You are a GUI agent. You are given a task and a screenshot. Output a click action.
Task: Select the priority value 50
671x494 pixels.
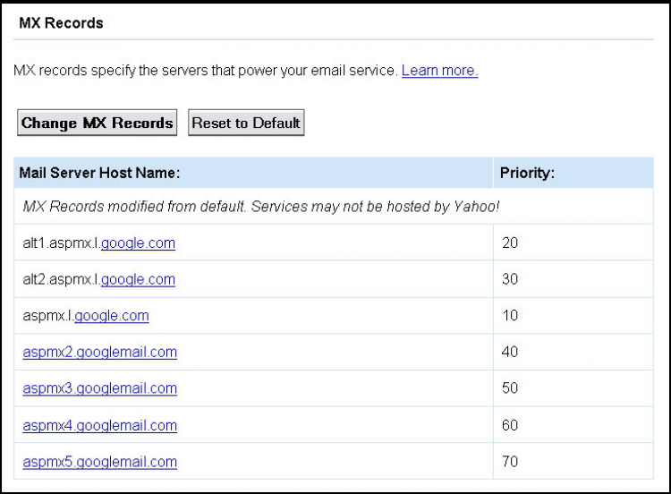[x=510, y=388]
